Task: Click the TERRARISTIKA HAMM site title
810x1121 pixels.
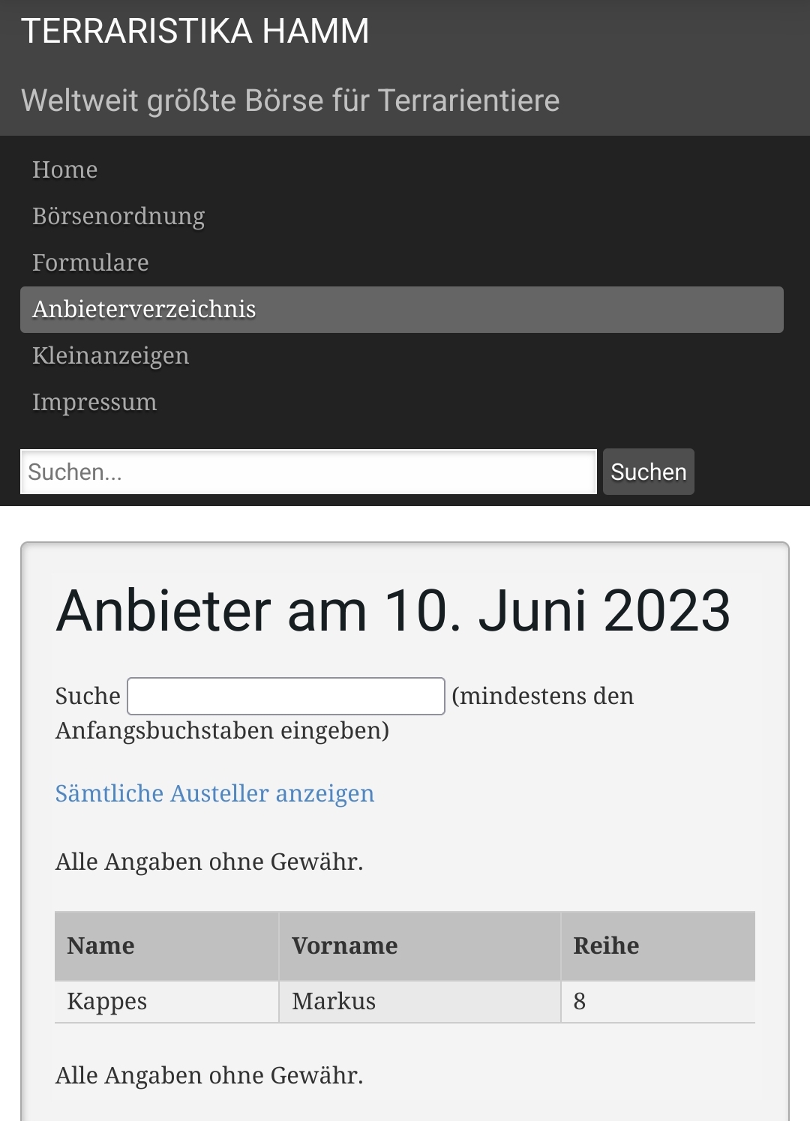Action: coord(195,31)
